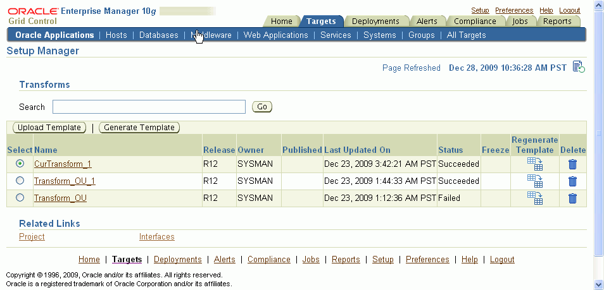
Task: Sort by the Name column header
Action: pyautogui.click(x=46, y=150)
